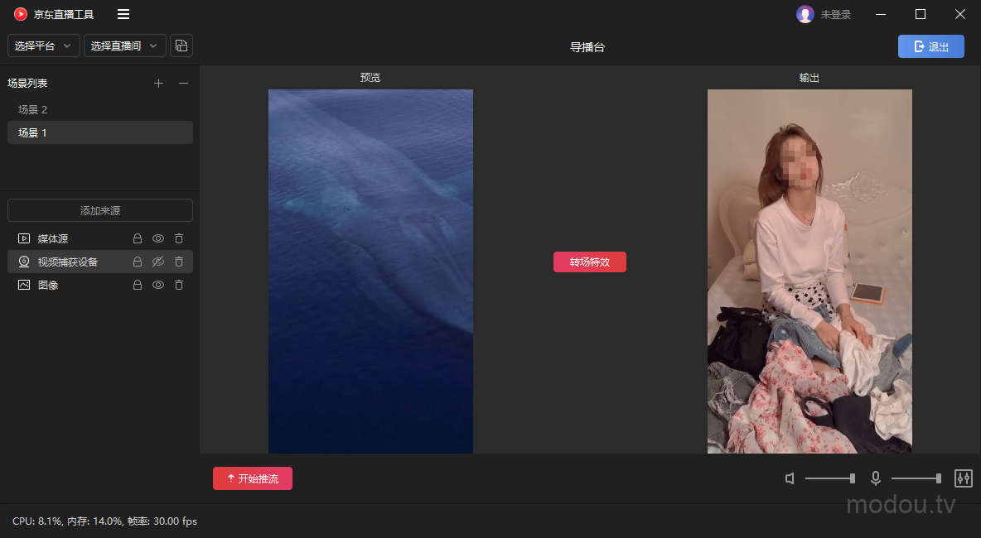
Task: Lock the 视频捕获设备 source
Action: 138,262
